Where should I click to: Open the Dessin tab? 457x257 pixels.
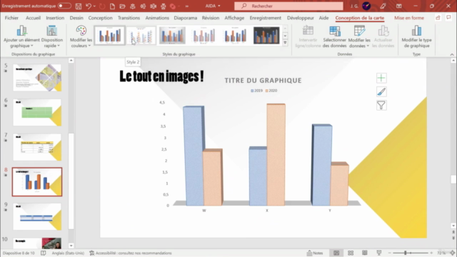(76, 18)
